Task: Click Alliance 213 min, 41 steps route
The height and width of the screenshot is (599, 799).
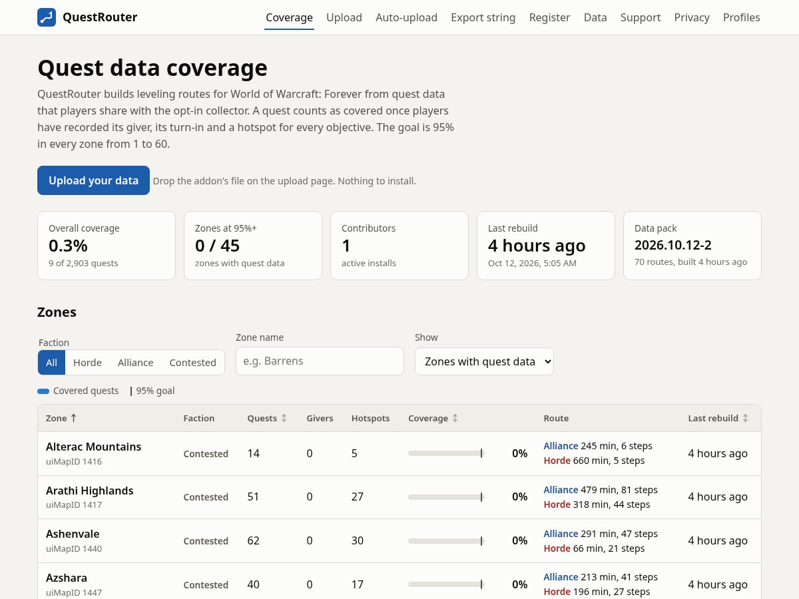Action: (x=601, y=577)
